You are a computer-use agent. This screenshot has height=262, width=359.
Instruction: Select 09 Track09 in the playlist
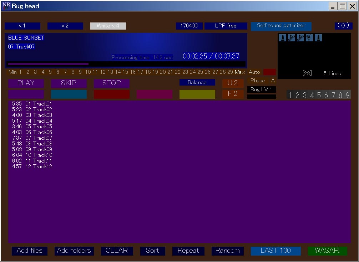pyautogui.click(x=39, y=149)
